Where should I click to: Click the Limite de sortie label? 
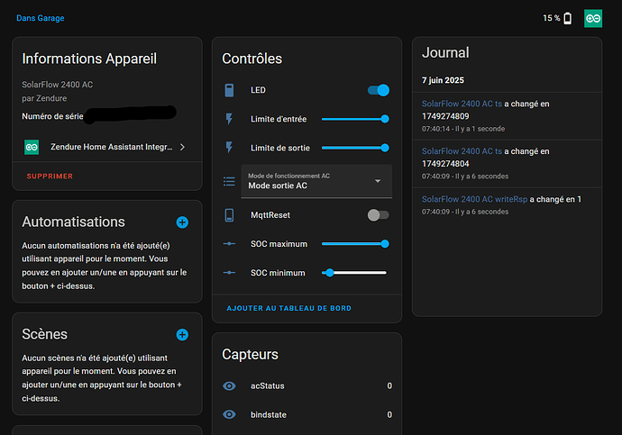[280, 149]
